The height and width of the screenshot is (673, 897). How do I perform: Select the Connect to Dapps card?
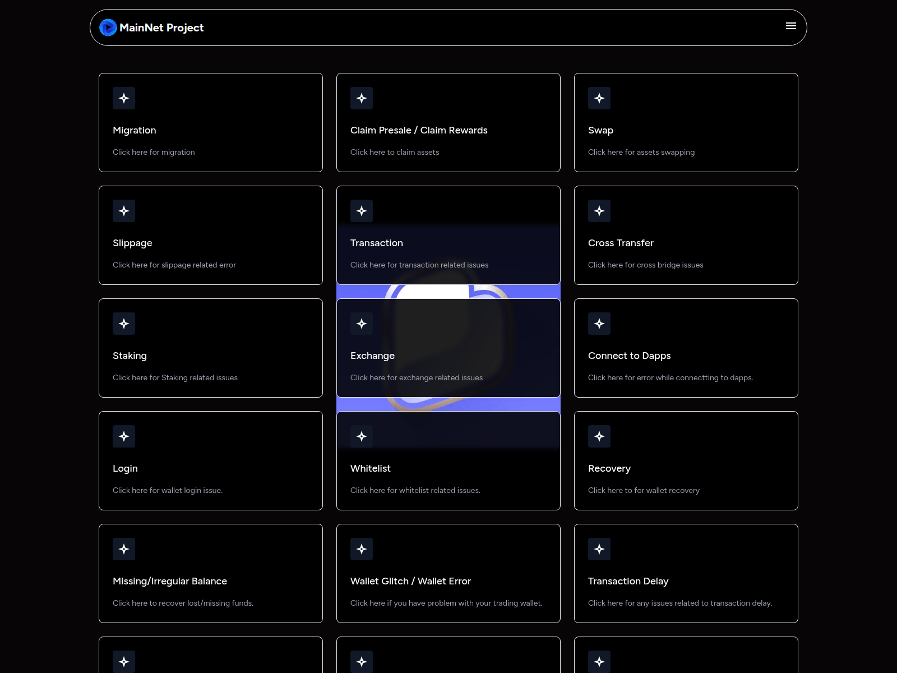click(686, 348)
